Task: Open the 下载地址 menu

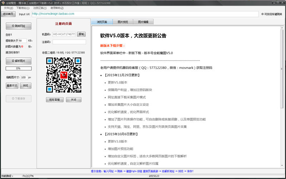Action: [x=23, y=8]
